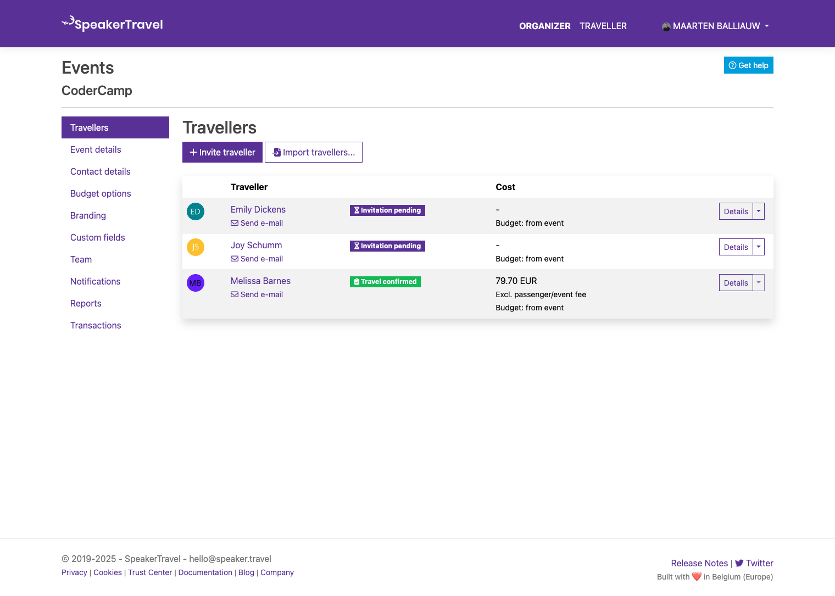The width and height of the screenshot is (835, 596).
Task: Click Joy Schumm's Invitation pending badge
Action: (x=387, y=246)
